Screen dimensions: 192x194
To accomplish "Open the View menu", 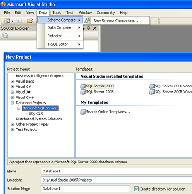I will coord(30,13).
